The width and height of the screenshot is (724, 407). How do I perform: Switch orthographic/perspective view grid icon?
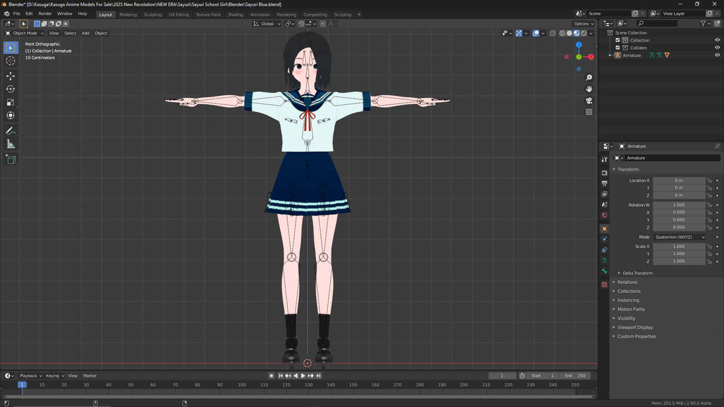pyautogui.click(x=589, y=112)
